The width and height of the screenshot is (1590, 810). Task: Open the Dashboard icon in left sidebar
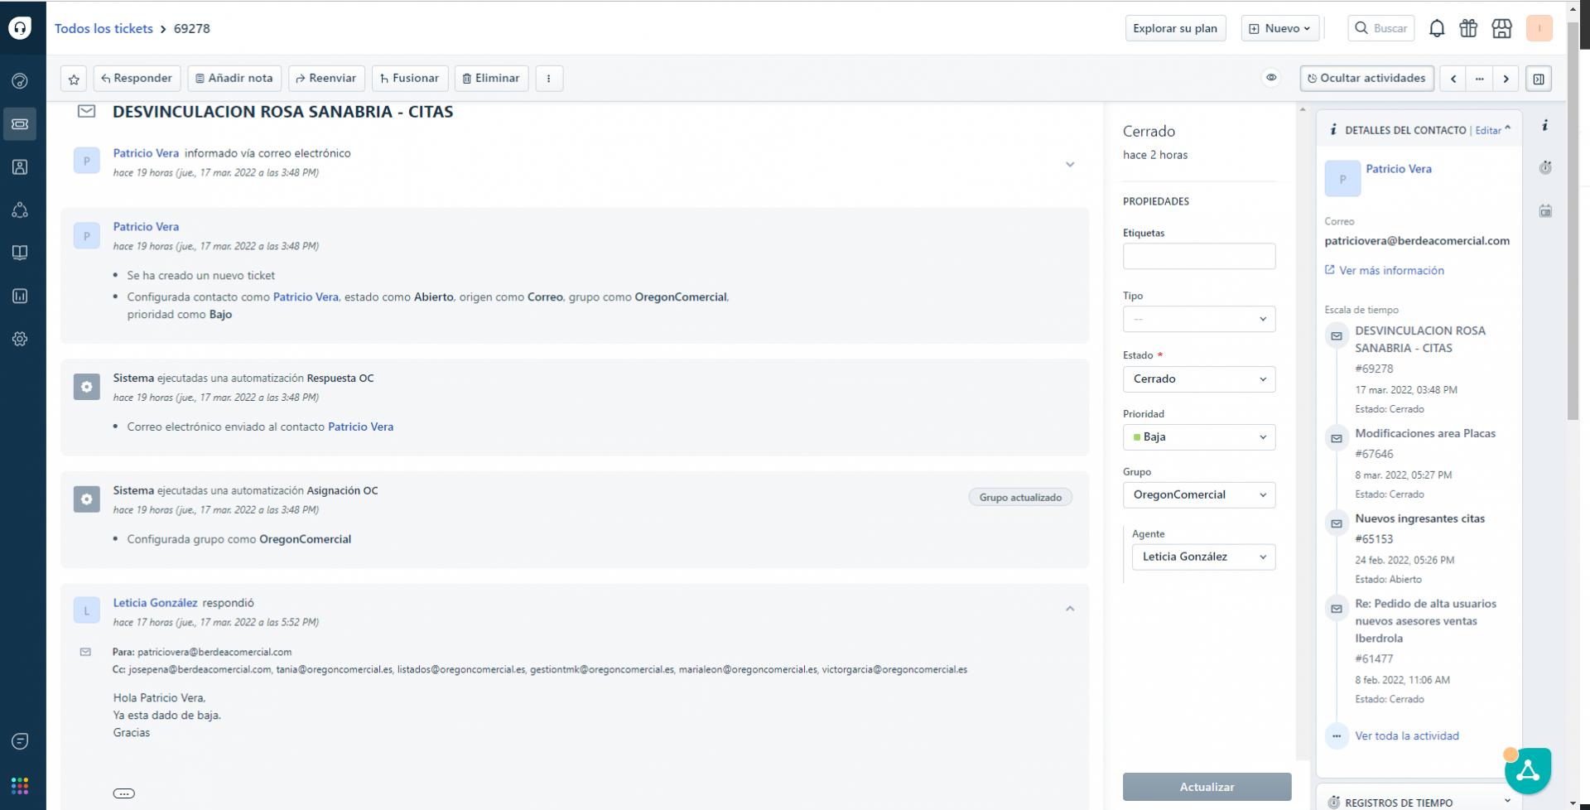(x=20, y=80)
